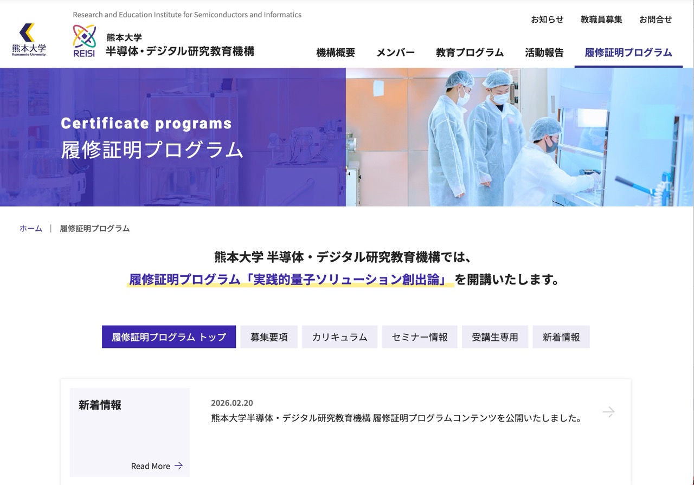Screen dimensions: 694x485
Task: Open the お問合せ page
Action: (x=656, y=20)
